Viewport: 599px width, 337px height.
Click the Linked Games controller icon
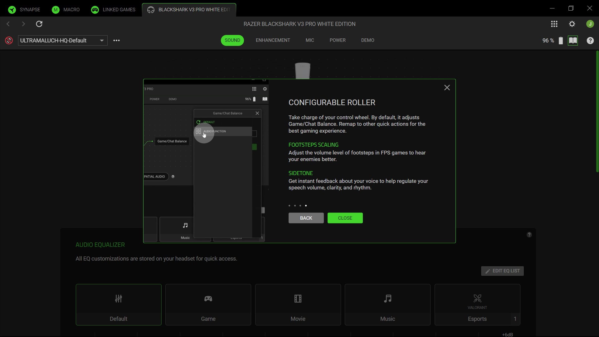tap(95, 10)
